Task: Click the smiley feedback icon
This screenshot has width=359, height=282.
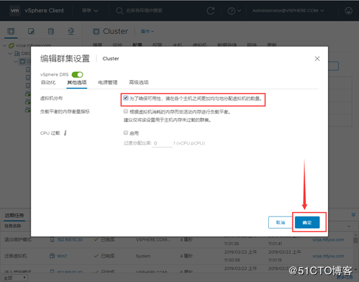Action: (349, 11)
